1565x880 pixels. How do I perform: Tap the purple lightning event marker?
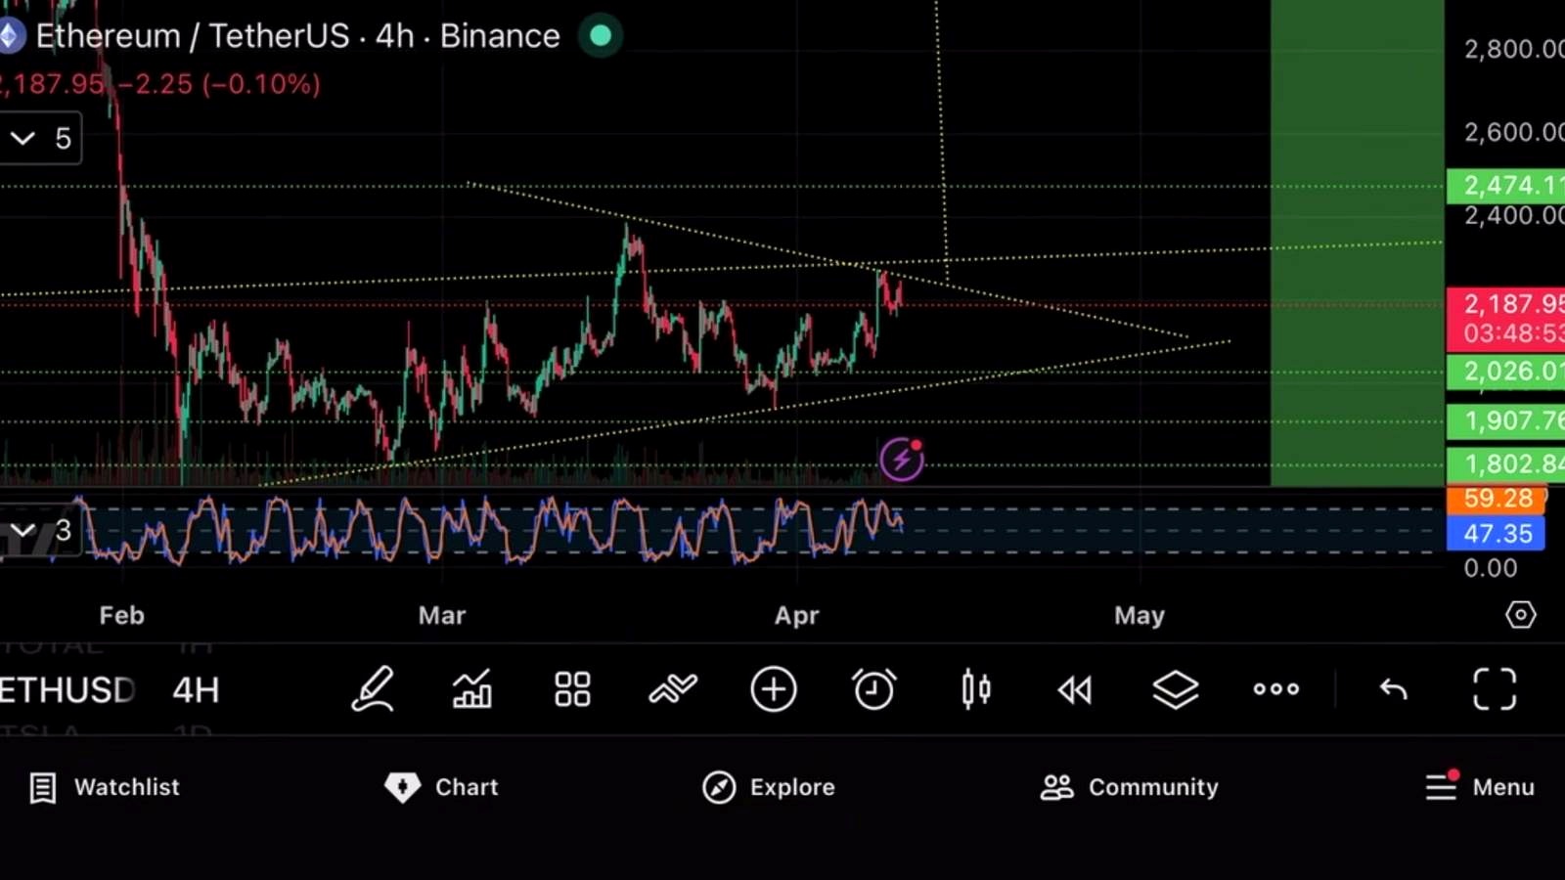point(901,459)
